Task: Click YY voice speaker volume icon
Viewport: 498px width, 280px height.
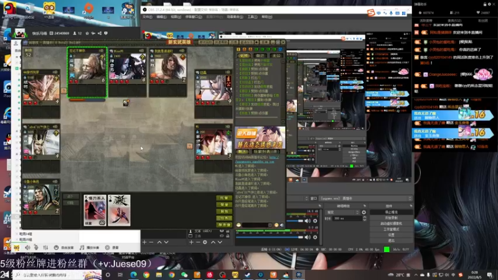Action: click(27, 247)
